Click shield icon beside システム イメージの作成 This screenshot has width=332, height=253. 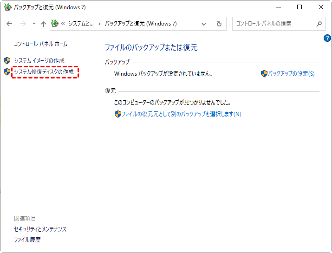point(7,61)
